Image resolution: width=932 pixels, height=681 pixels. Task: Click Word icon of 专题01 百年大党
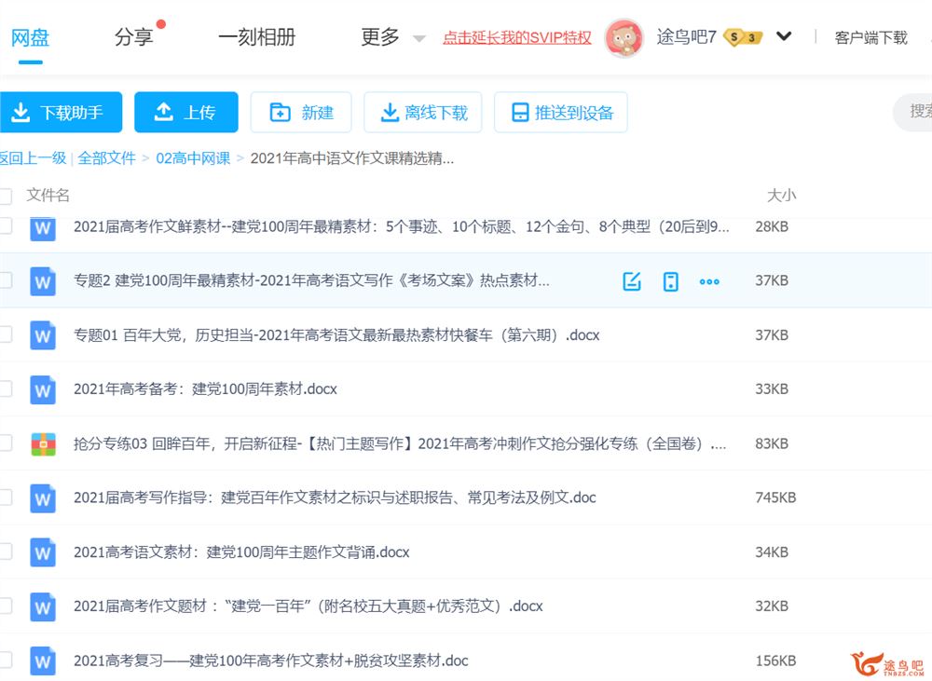tap(43, 335)
